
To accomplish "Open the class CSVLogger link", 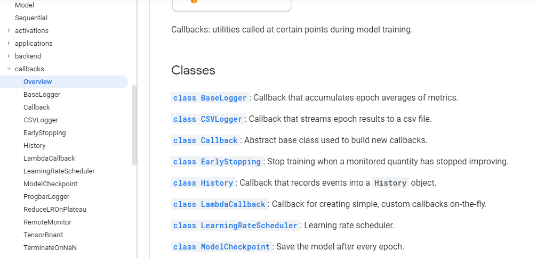I will click(x=208, y=119).
